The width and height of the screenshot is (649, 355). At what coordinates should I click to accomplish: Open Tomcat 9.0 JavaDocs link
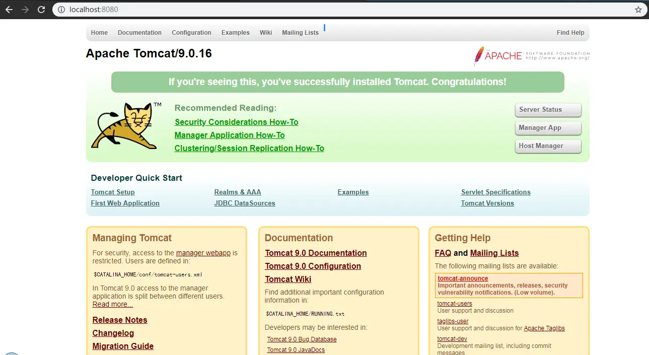coord(296,350)
